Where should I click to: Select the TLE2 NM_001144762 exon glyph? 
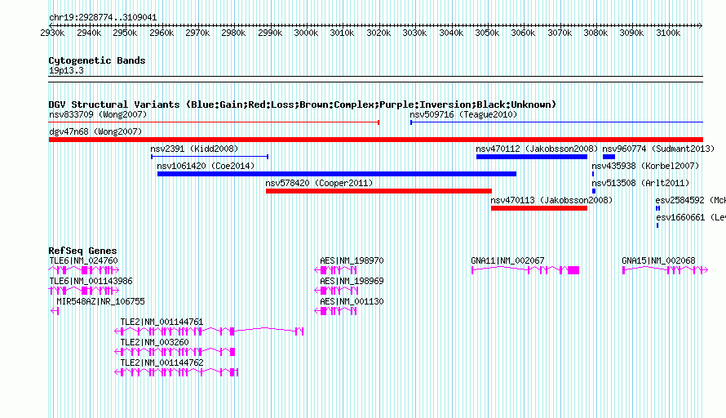(x=176, y=372)
